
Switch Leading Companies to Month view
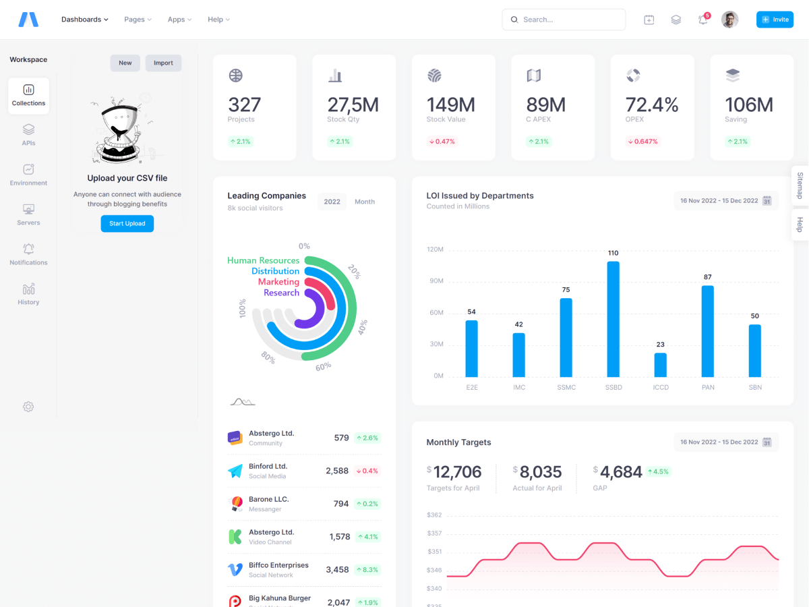point(365,202)
